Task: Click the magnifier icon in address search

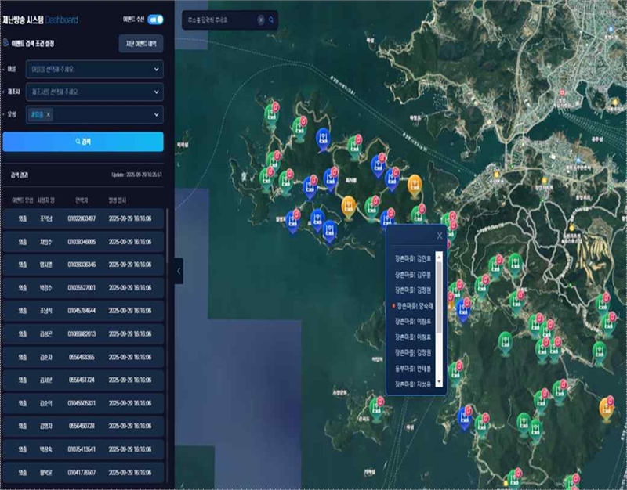Action: (271, 20)
